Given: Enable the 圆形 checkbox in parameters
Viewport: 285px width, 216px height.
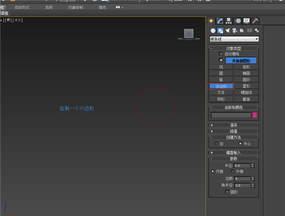Looking at the screenshot, I should point(227,192).
